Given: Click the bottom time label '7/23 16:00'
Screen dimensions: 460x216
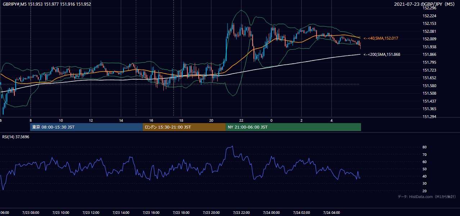Looking at the screenshot, I should (151, 213).
